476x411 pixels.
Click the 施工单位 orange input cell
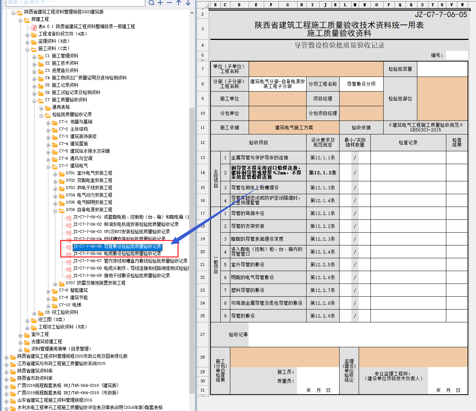[278, 99]
